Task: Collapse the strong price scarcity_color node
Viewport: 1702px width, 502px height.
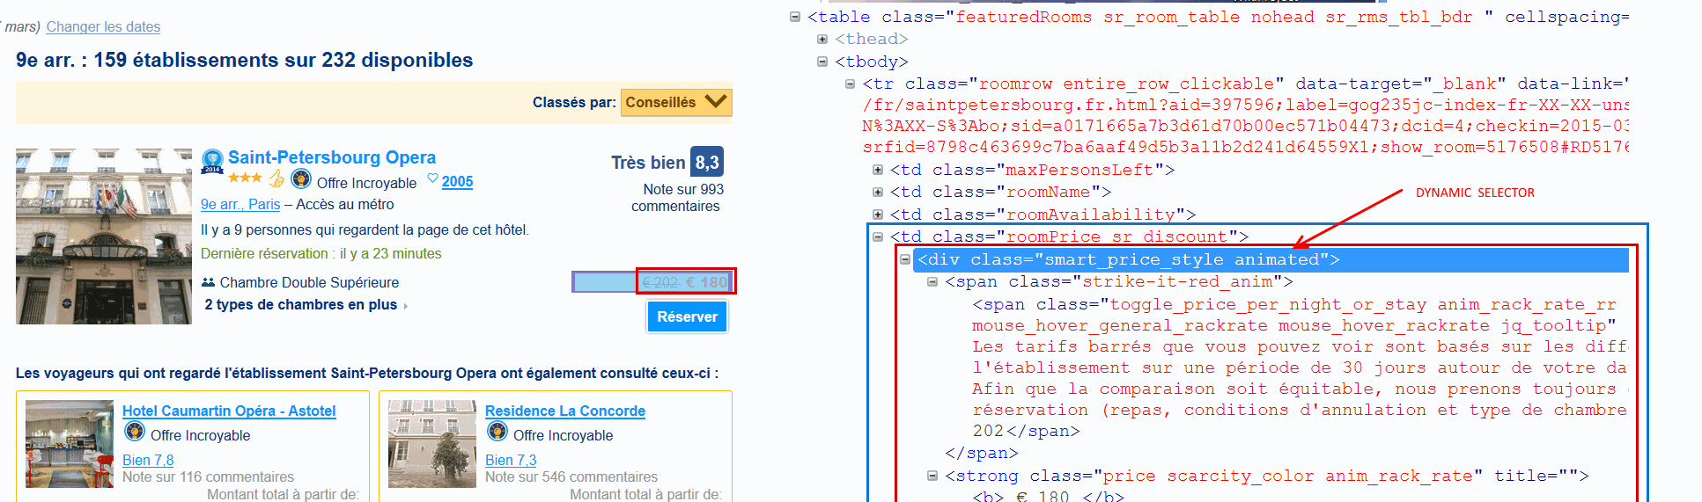Action: [x=932, y=476]
